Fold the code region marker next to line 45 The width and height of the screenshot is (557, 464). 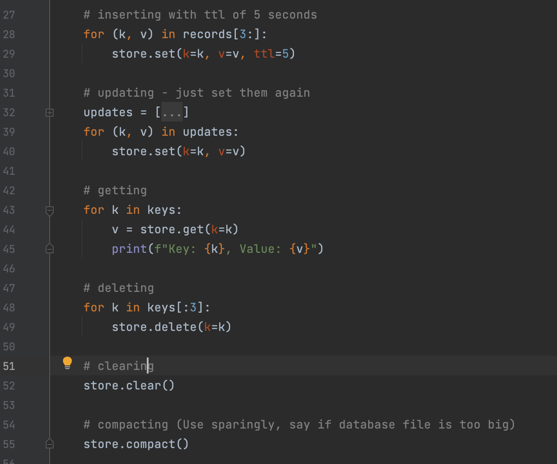(x=50, y=249)
